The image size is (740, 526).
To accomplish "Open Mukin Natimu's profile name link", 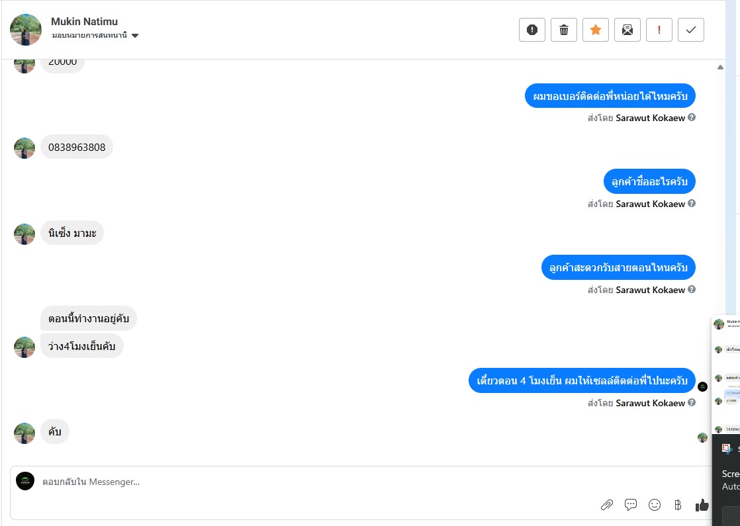I will [x=84, y=22].
